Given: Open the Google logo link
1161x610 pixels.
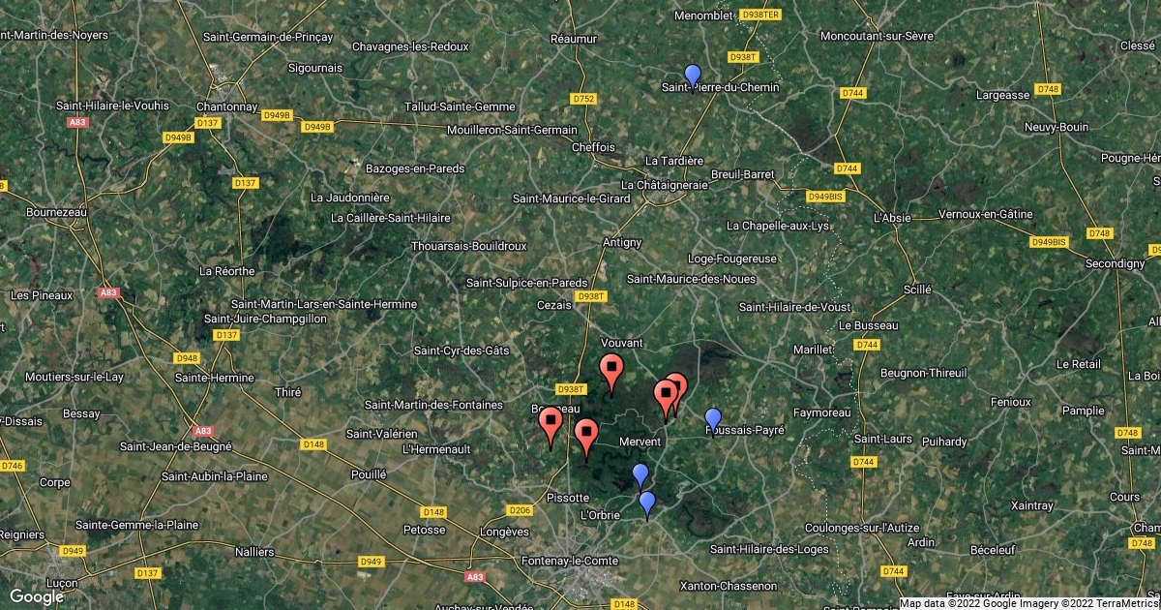Looking at the screenshot, I should click(x=37, y=596).
